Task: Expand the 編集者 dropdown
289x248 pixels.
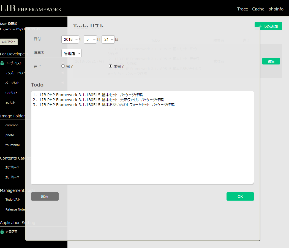Action: tap(72, 53)
